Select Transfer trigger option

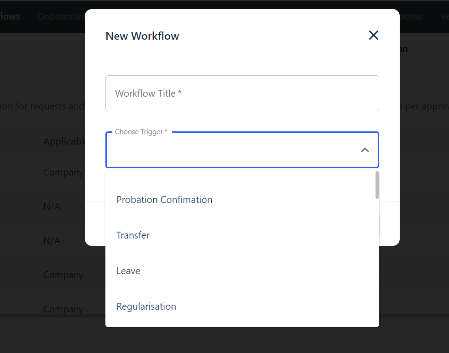click(x=242, y=235)
